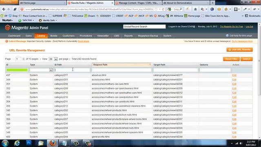261x147 pixels.
Task: Click Try Magento Go for Free link
Action: click(231, 27)
